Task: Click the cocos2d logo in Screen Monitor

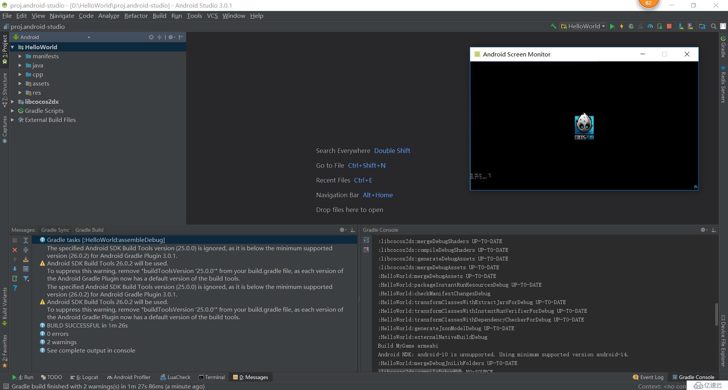Action: pos(584,126)
